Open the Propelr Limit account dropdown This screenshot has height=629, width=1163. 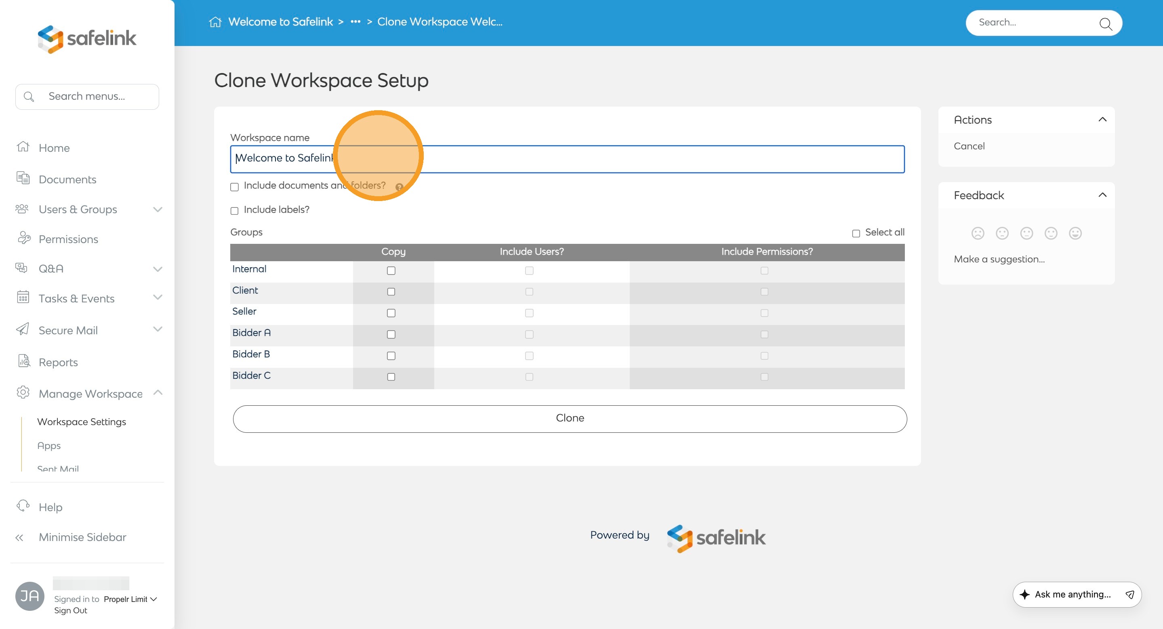(130, 599)
